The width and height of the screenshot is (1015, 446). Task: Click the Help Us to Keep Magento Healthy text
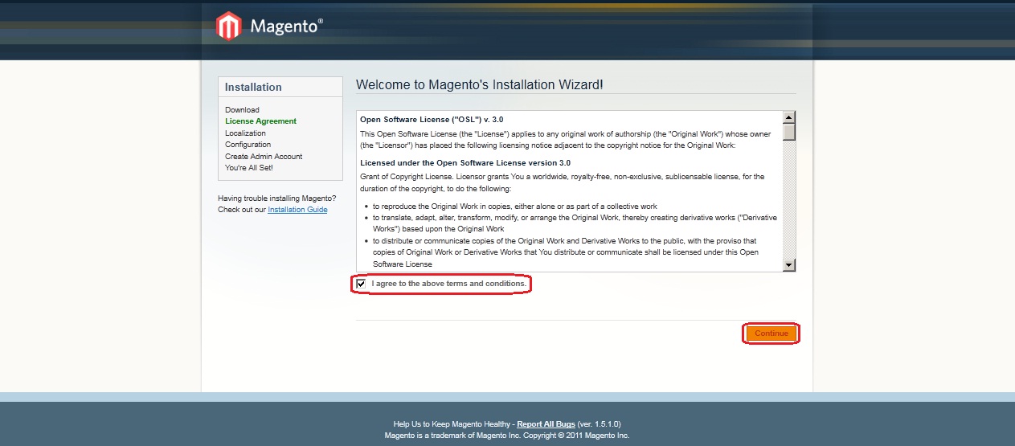pyautogui.click(x=452, y=423)
